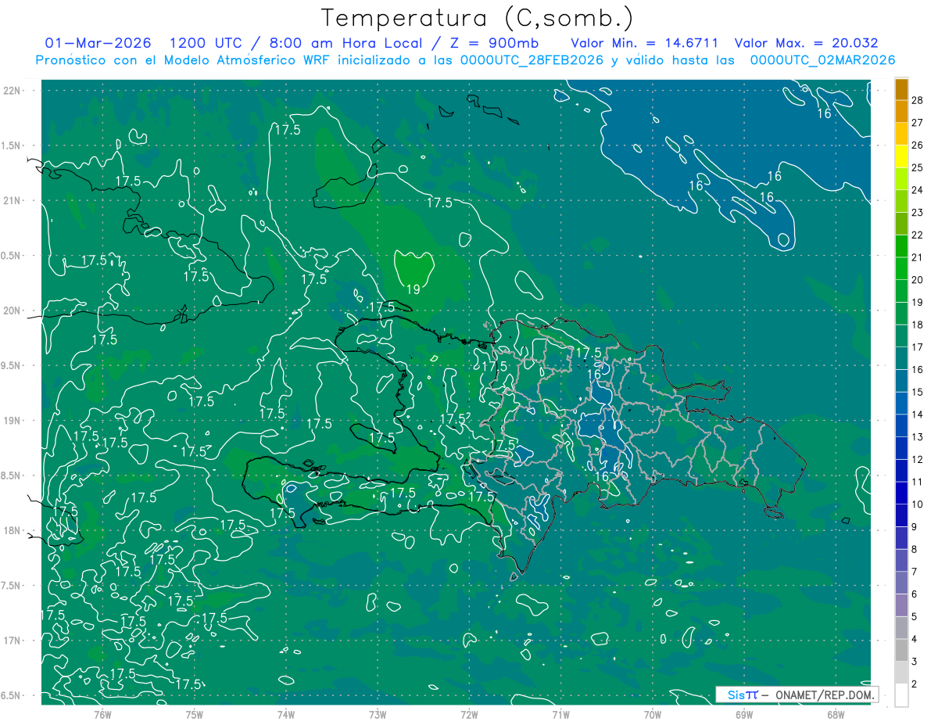The image size is (938, 725).
Task: Click the white swatch below 2 in color bar
Action: click(901, 695)
